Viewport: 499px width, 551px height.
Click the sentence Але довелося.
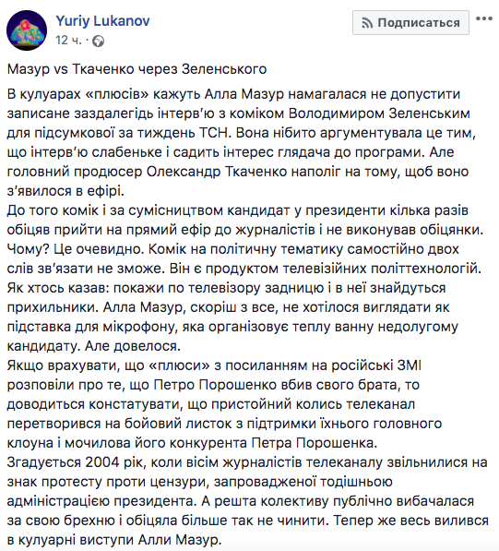[133, 346]
